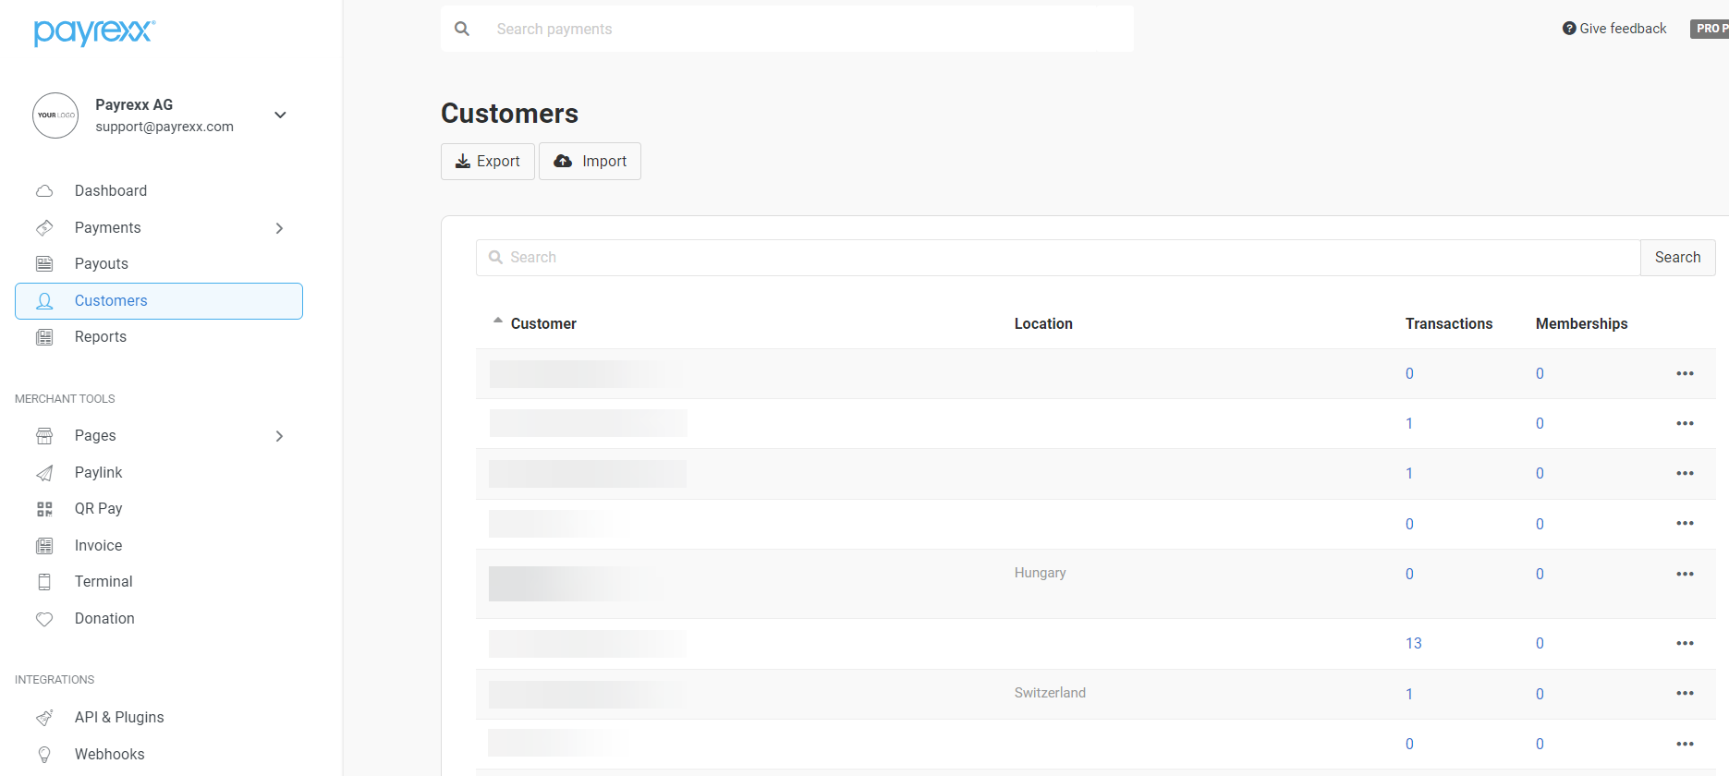This screenshot has height=776, width=1729.
Task: Sort by the Customer column
Action: (x=543, y=323)
